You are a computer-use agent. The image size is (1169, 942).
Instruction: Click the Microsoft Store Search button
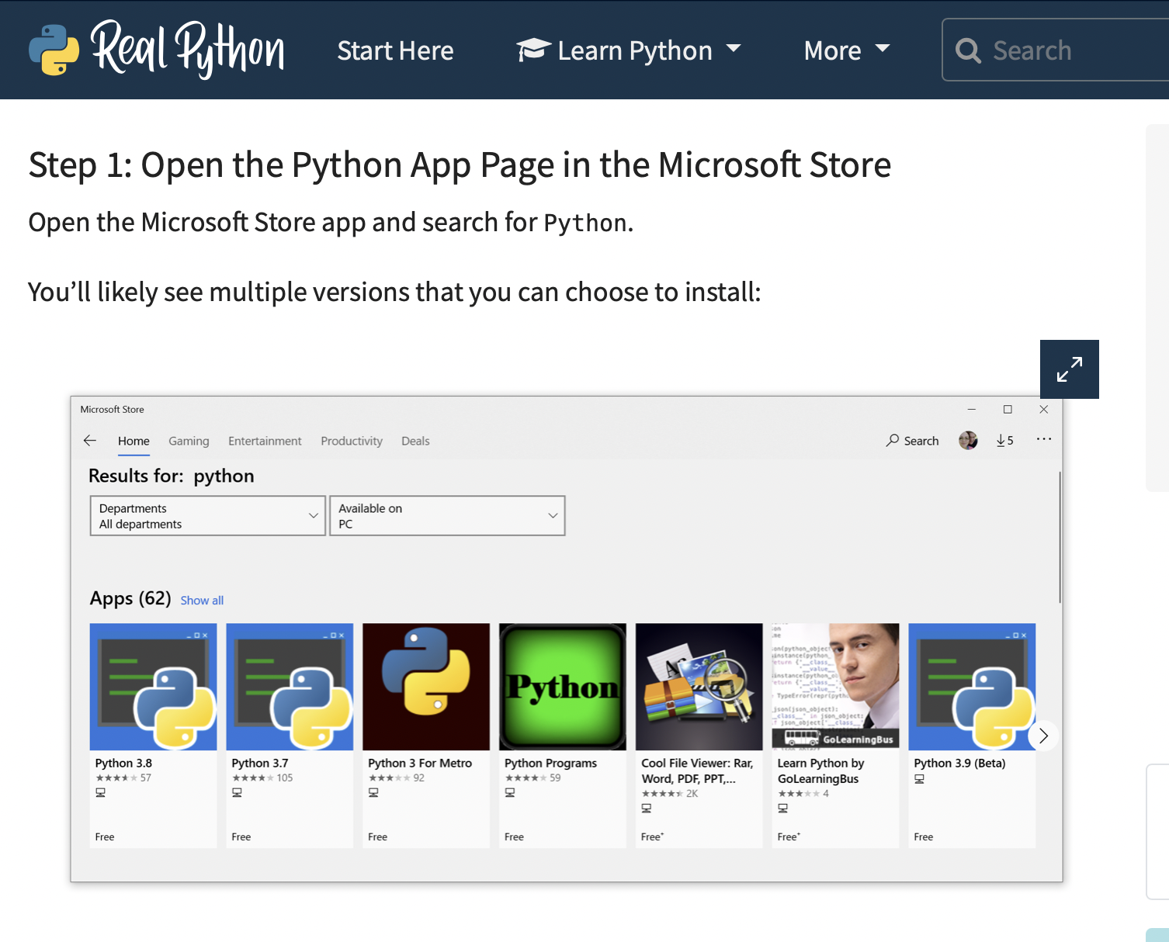click(913, 441)
